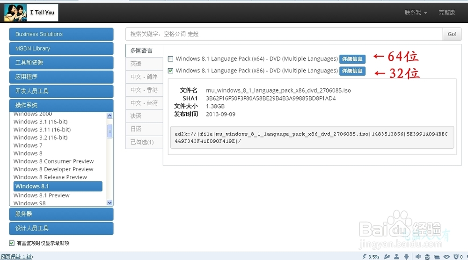The width and height of the screenshot is (468, 260).
Task: Mute sound with speaker icon in status bar
Action: tap(418, 256)
